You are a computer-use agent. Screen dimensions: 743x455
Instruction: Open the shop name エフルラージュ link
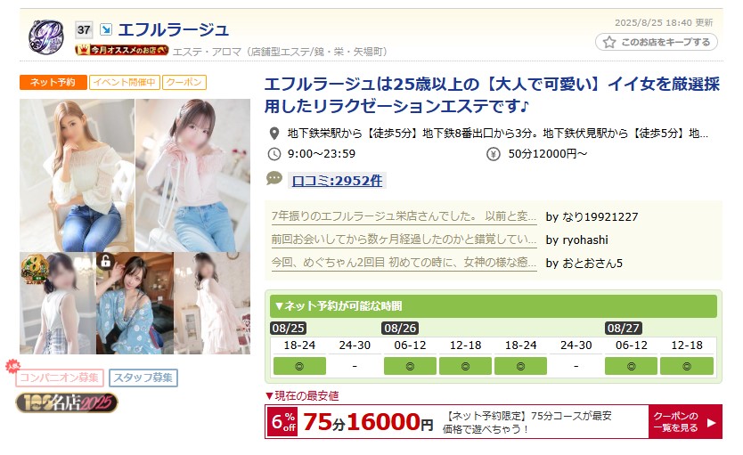coord(174,29)
